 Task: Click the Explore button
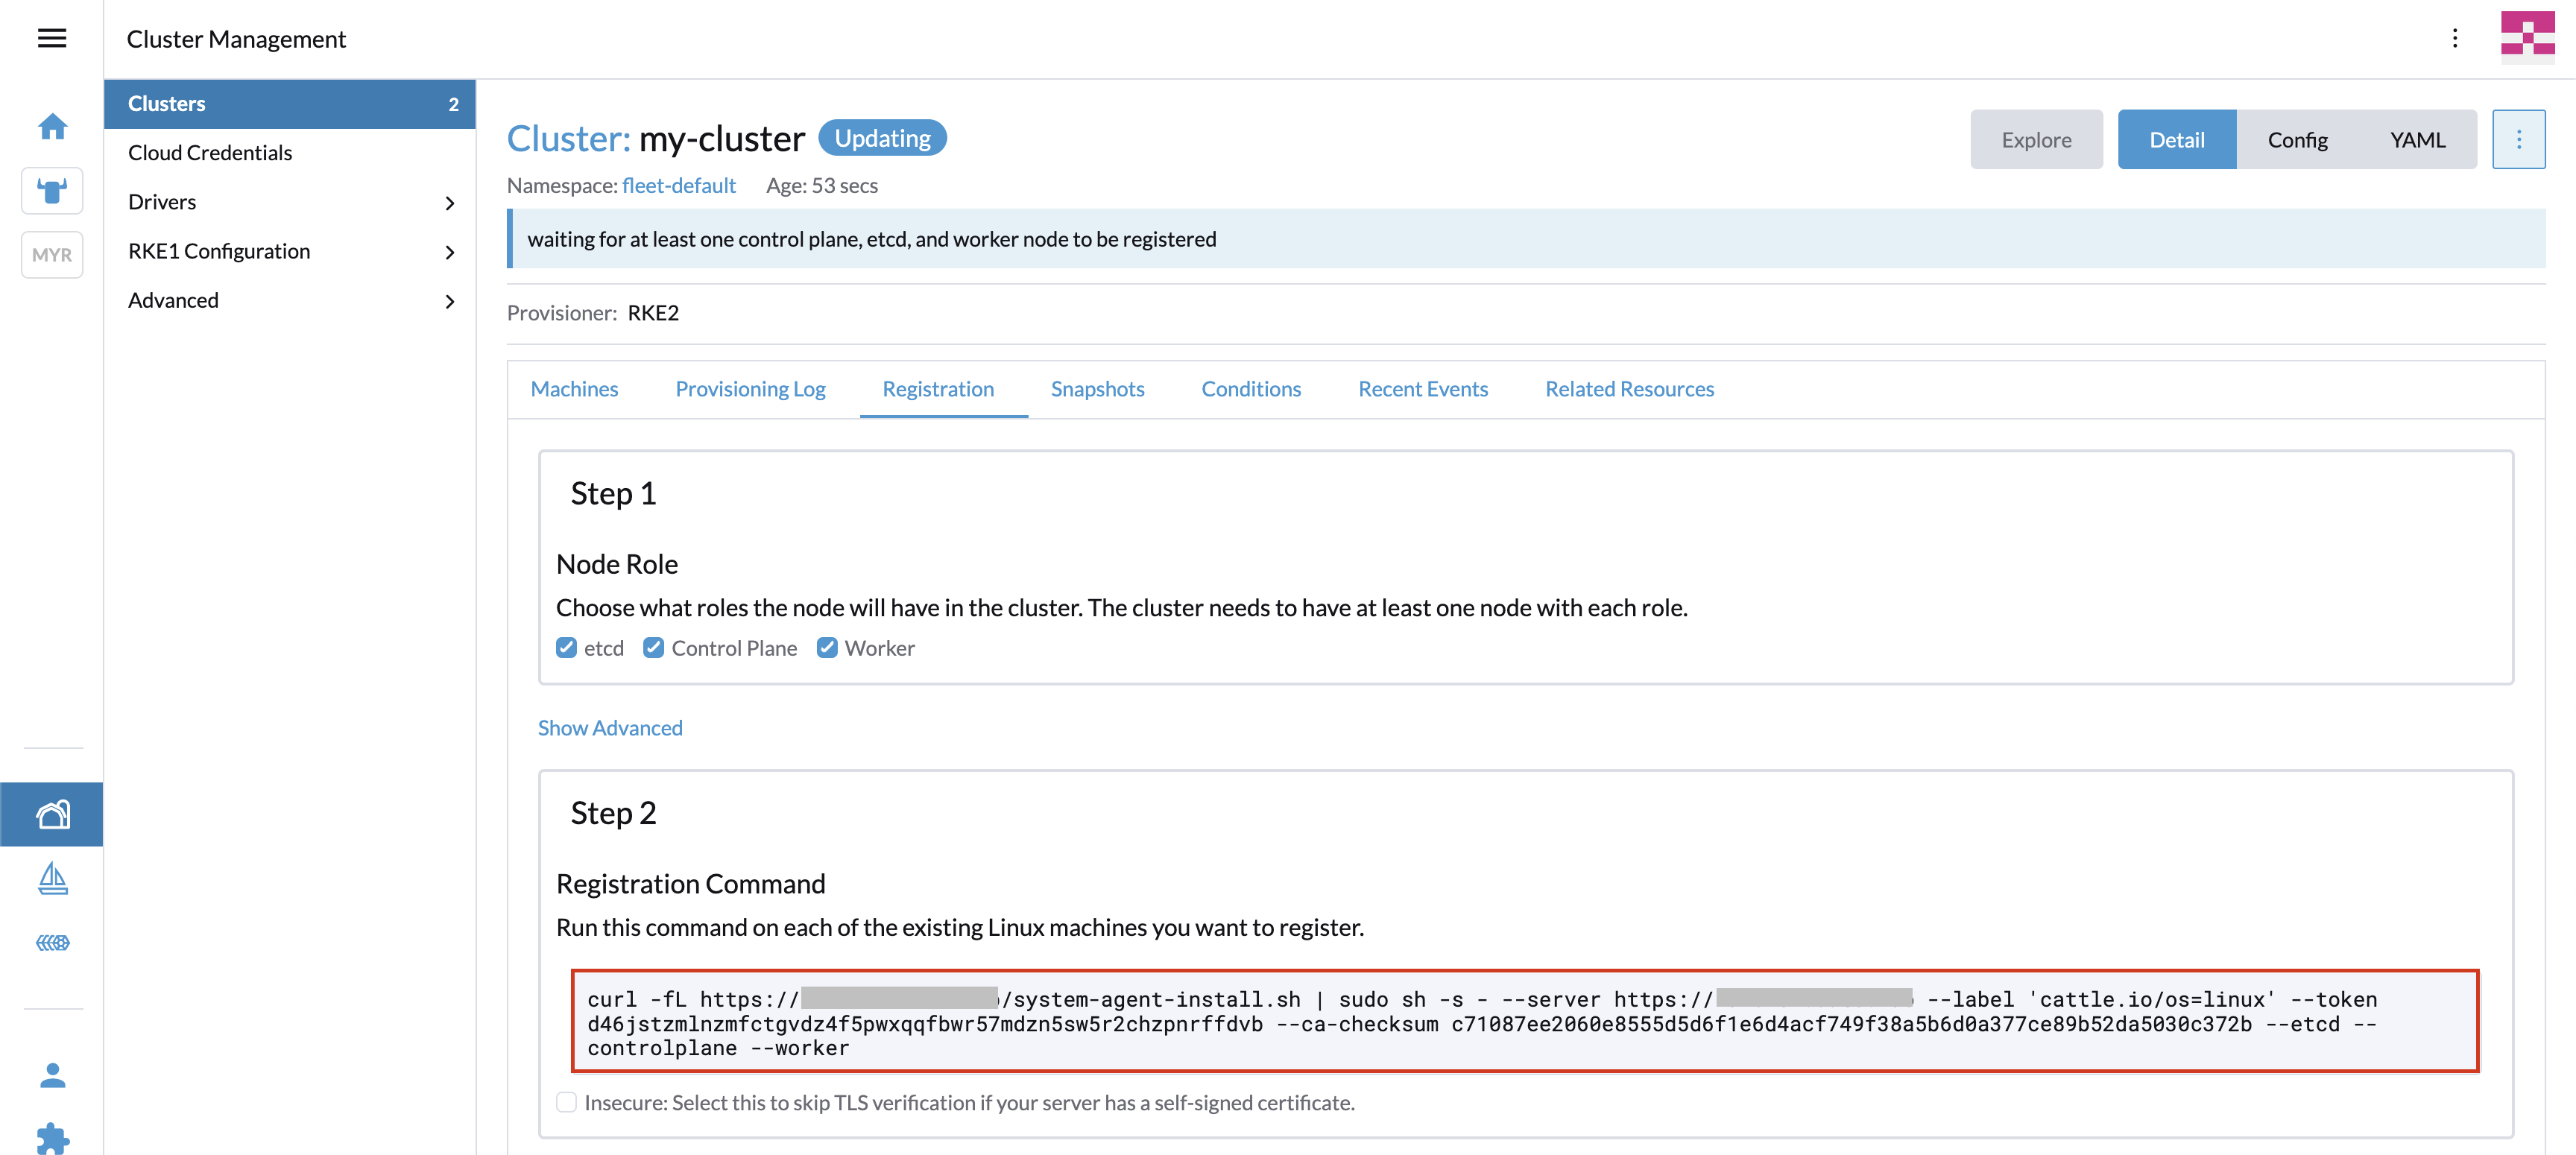(x=2036, y=139)
